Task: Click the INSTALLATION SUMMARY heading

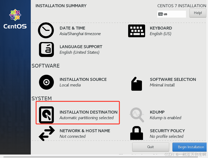Action: click(61, 6)
